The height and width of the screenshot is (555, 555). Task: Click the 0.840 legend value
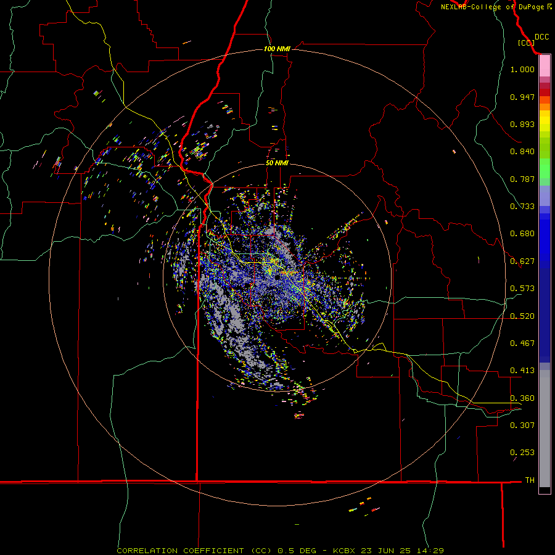pyautogui.click(x=522, y=152)
